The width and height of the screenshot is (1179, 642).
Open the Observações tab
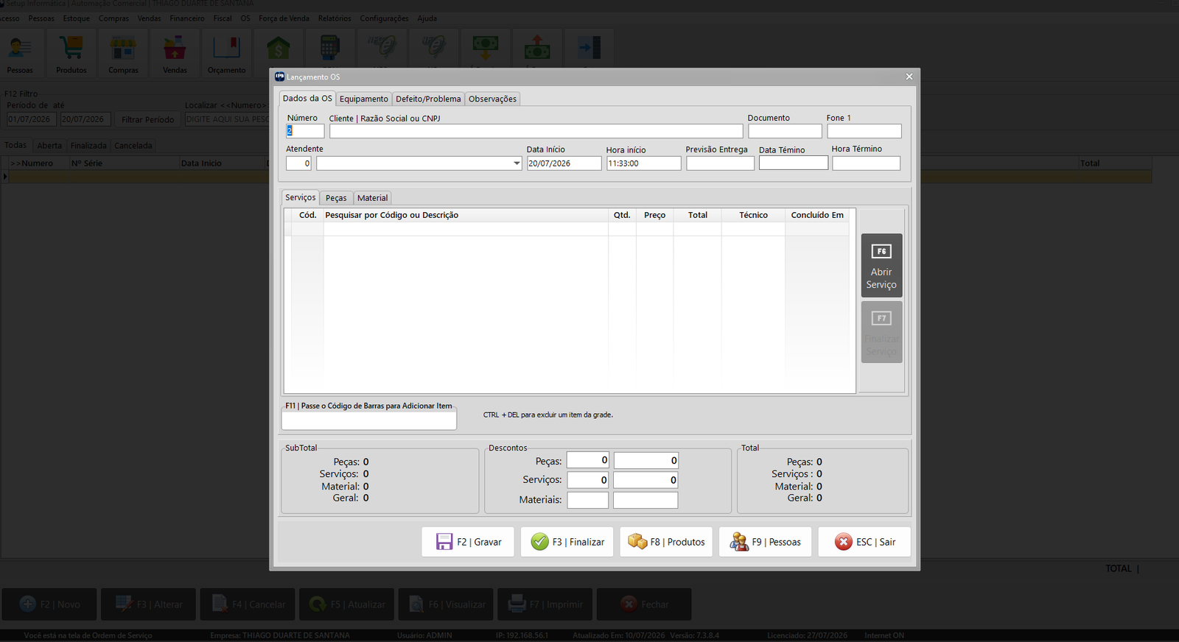tap(492, 99)
